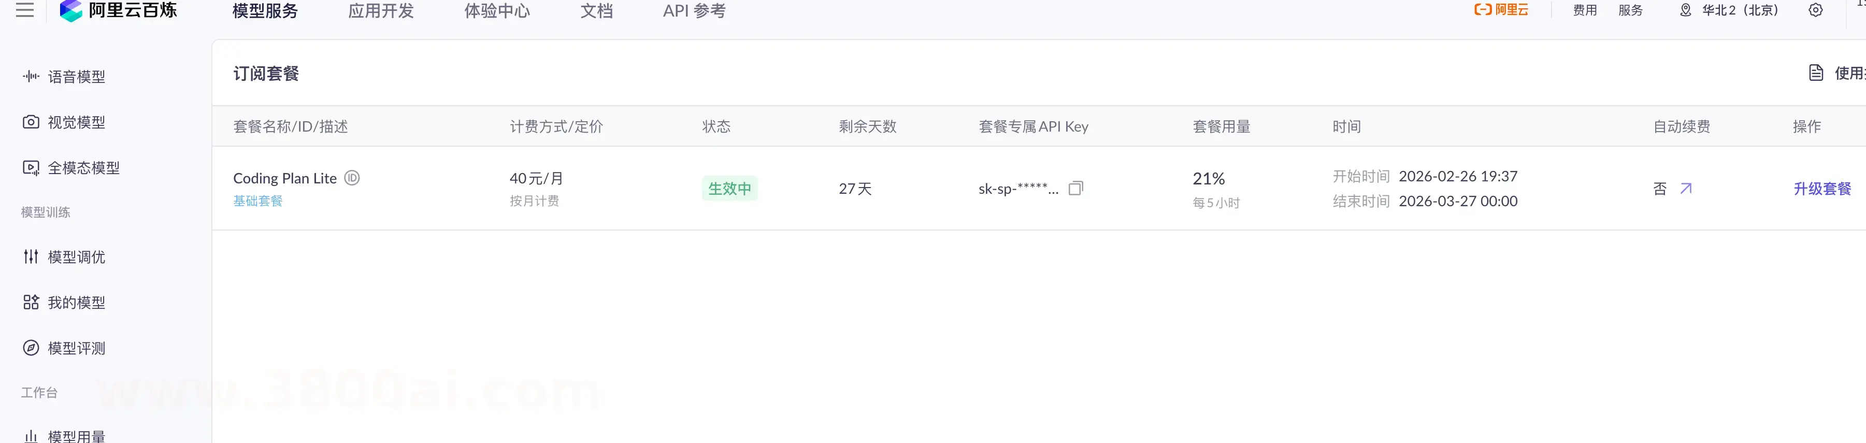Click the 阿里云 orange logo
The height and width of the screenshot is (443, 1866).
pyautogui.click(x=1501, y=10)
